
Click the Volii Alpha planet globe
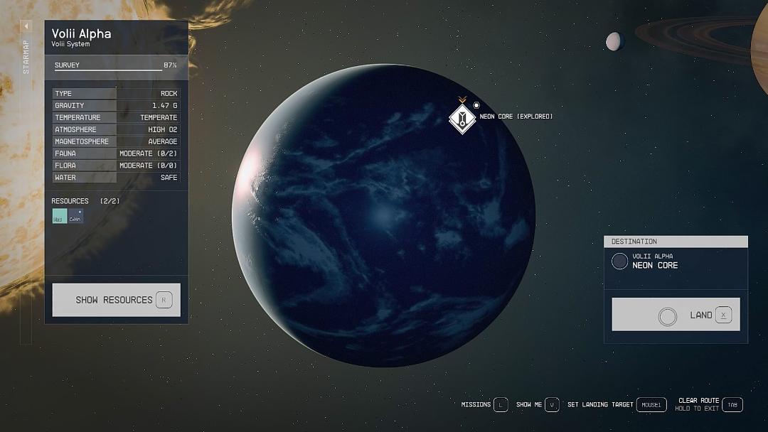[383, 215]
